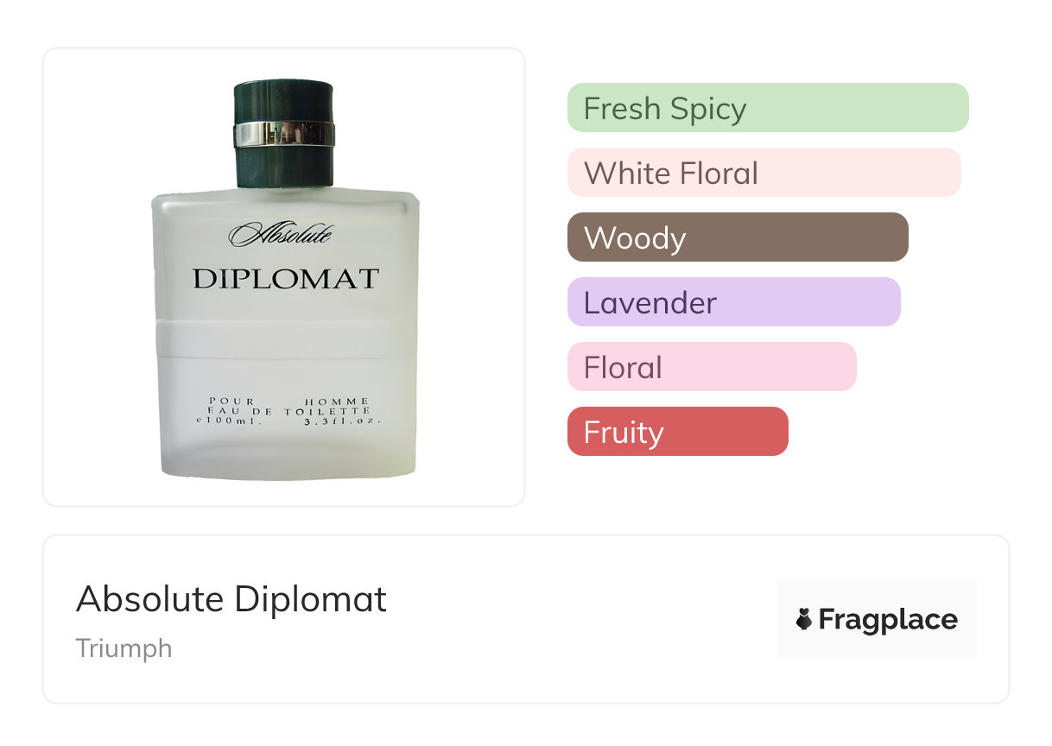
Task: Click the pink Floral accord bar
Action: click(712, 367)
